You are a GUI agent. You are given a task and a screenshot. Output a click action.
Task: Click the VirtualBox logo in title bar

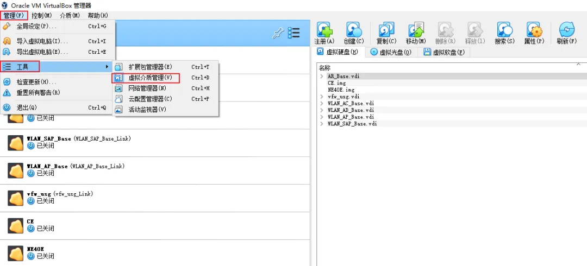[5, 5]
